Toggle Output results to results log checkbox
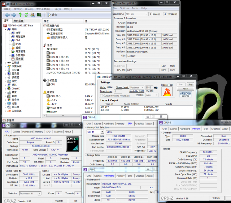Screen dimensions: 231x203 [101, 96]
